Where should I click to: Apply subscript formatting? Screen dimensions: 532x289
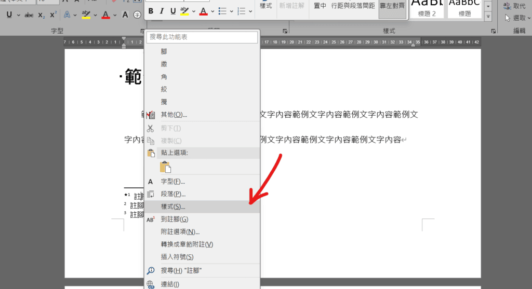(41, 15)
